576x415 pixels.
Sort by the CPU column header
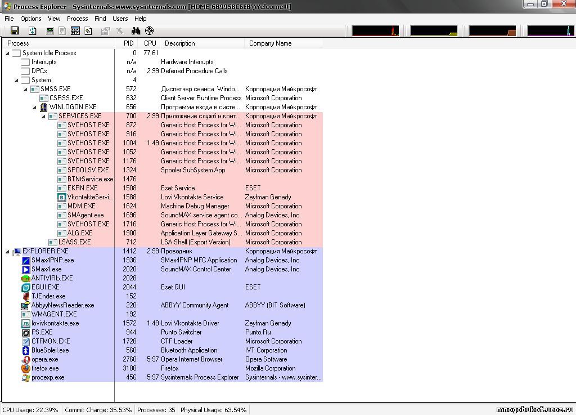pyautogui.click(x=150, y=43)
